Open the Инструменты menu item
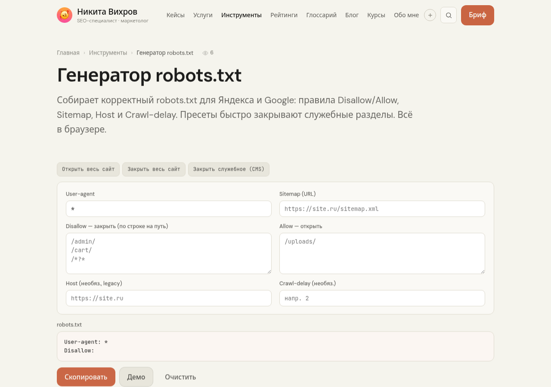This screenshot has width=551, height=387. coord(241,15)
